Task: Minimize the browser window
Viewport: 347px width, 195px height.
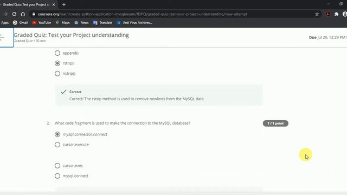Action: click(x=329, y=4)
